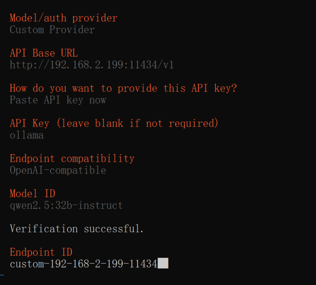Click the word instruct in the model ID
The image size is (316, 285).
tap(101, 206)
